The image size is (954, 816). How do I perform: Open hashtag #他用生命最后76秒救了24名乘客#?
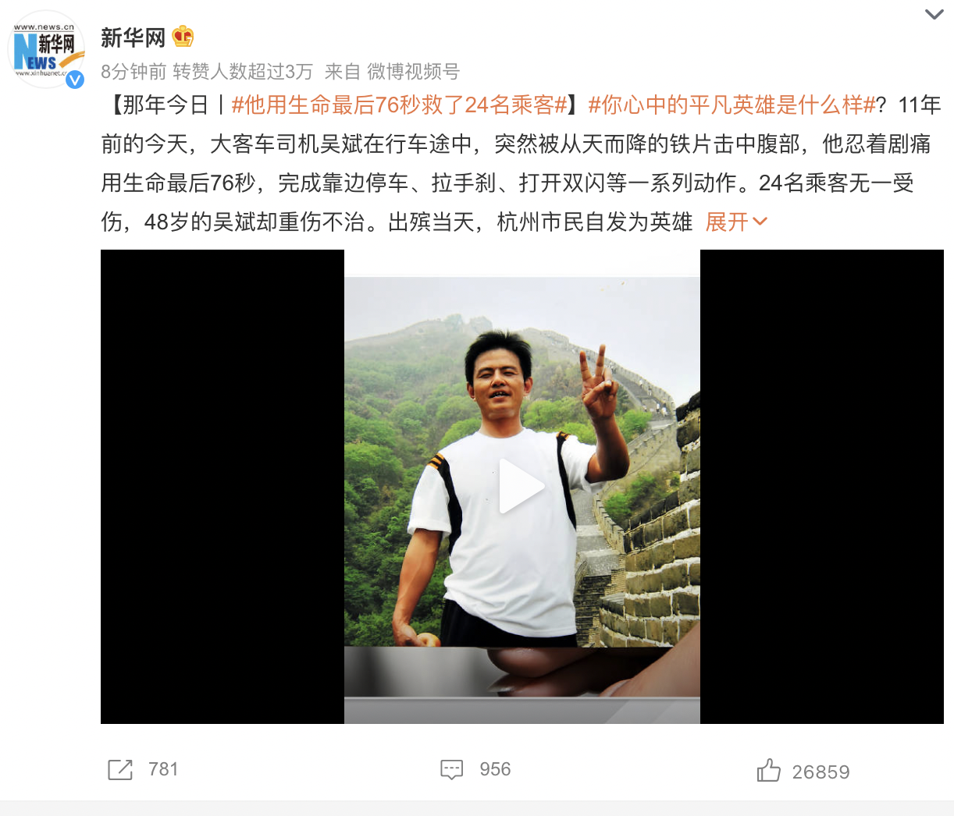pos(399,105)
